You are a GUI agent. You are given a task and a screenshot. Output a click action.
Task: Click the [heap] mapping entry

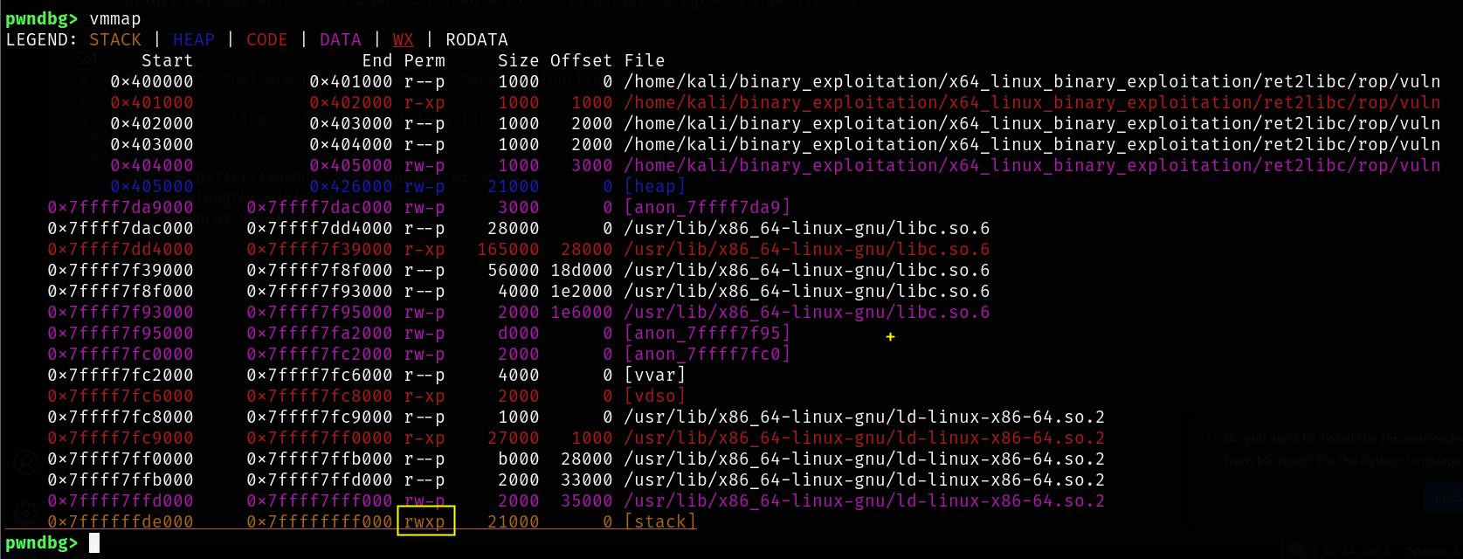pyautogui.click(x=655, y=186)
